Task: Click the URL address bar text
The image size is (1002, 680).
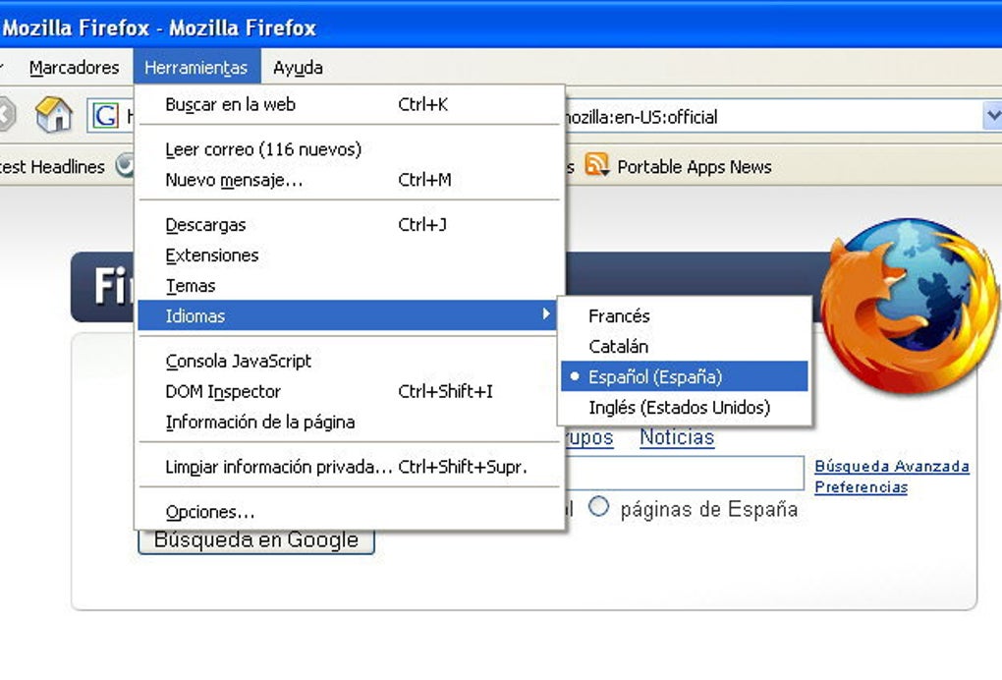Action: (x=640, y=117)
